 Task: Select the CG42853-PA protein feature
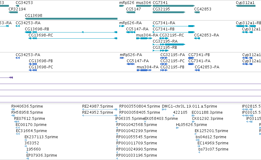click(x=197, y=70)
